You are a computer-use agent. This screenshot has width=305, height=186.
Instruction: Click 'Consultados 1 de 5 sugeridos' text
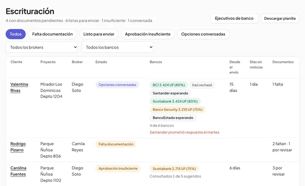click(x=175, y=176)
